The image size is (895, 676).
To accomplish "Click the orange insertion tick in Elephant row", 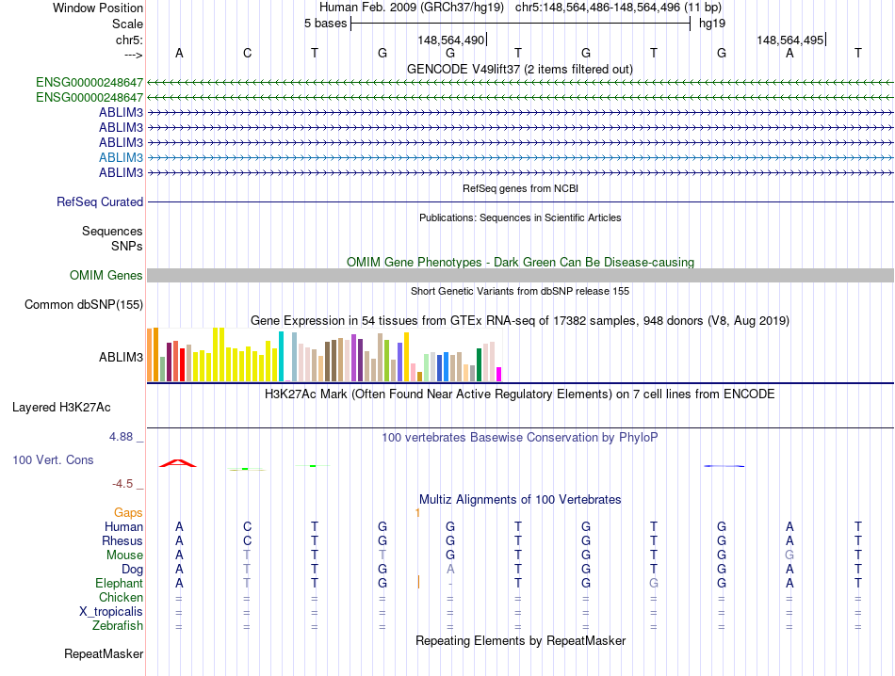I will click(418, 583).
